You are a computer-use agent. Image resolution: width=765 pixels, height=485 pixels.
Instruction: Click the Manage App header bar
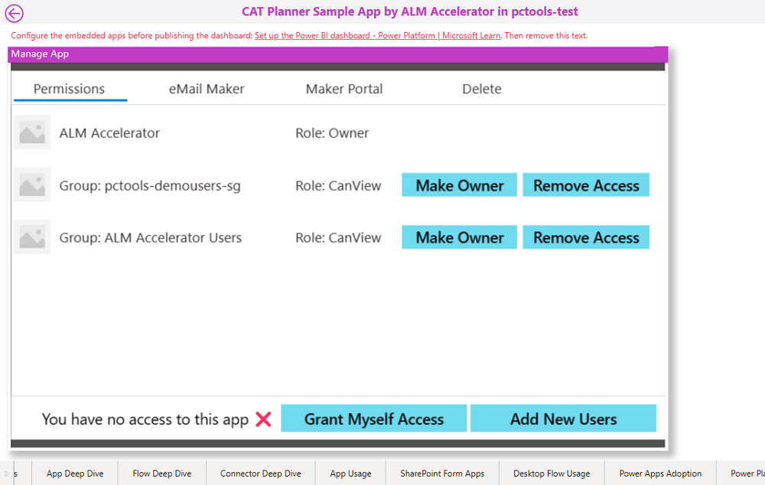337,54
